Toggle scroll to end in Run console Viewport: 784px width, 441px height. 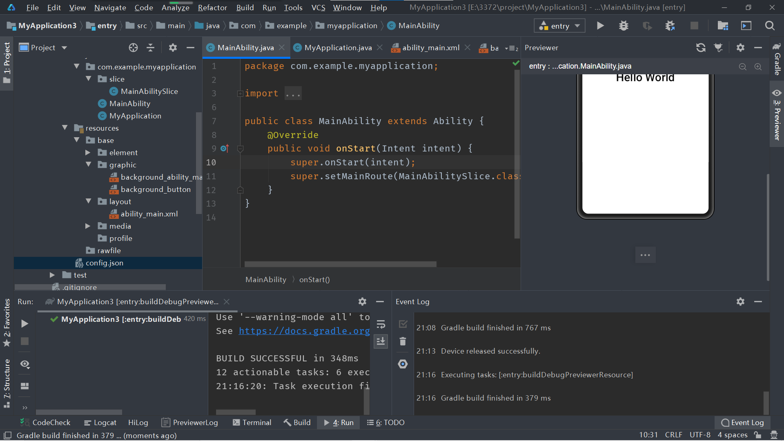[x=381, y=341]
